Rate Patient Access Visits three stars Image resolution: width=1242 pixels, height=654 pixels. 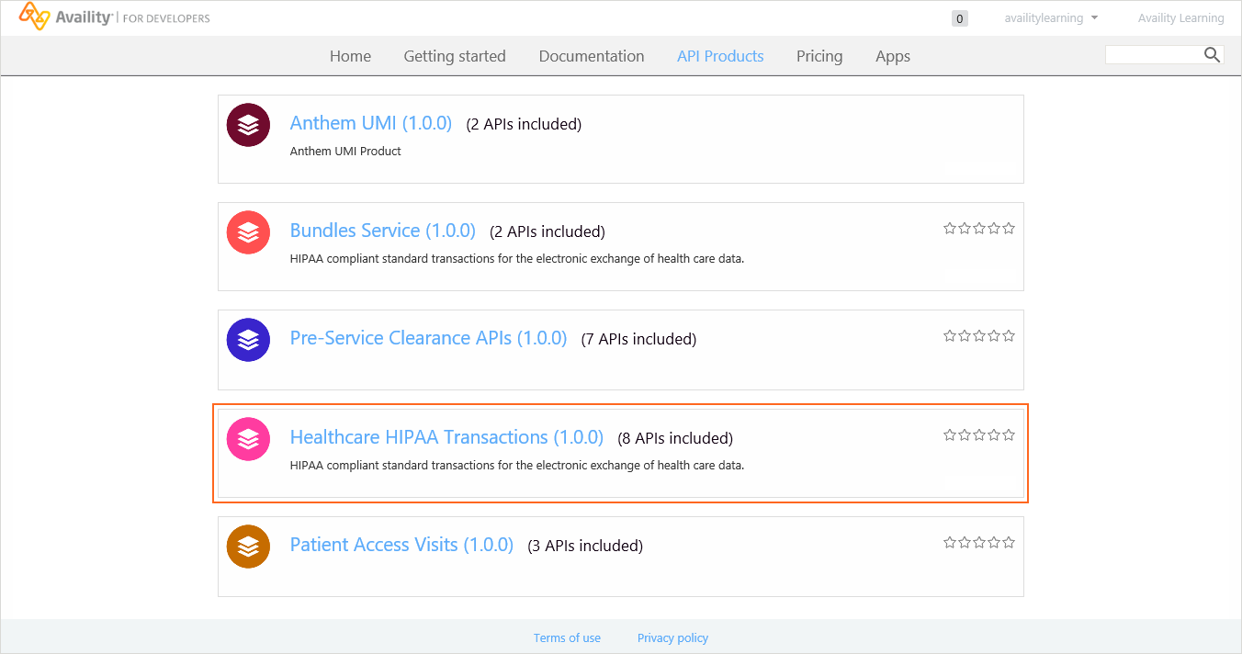(979, 543)
